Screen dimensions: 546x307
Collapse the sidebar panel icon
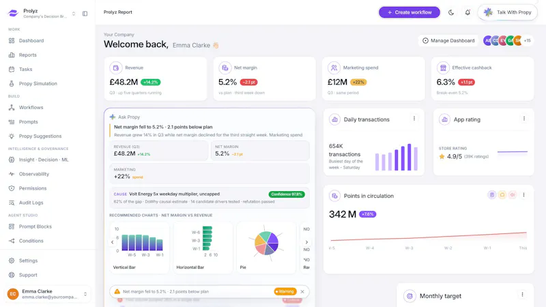(x=85, y=14)
